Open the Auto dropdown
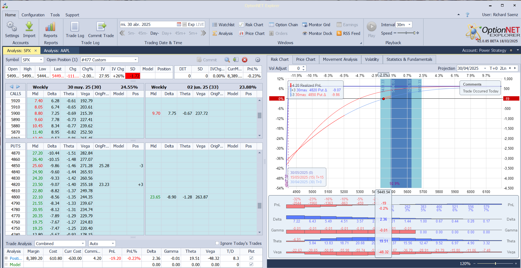 coord(113,243)
